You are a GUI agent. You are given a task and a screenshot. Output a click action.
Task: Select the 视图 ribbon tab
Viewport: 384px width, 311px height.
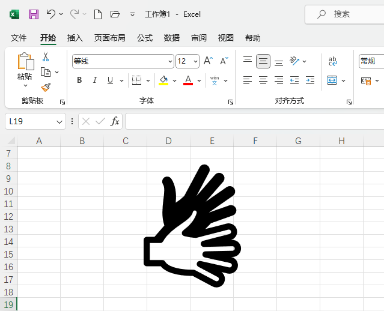pos(226,38)
